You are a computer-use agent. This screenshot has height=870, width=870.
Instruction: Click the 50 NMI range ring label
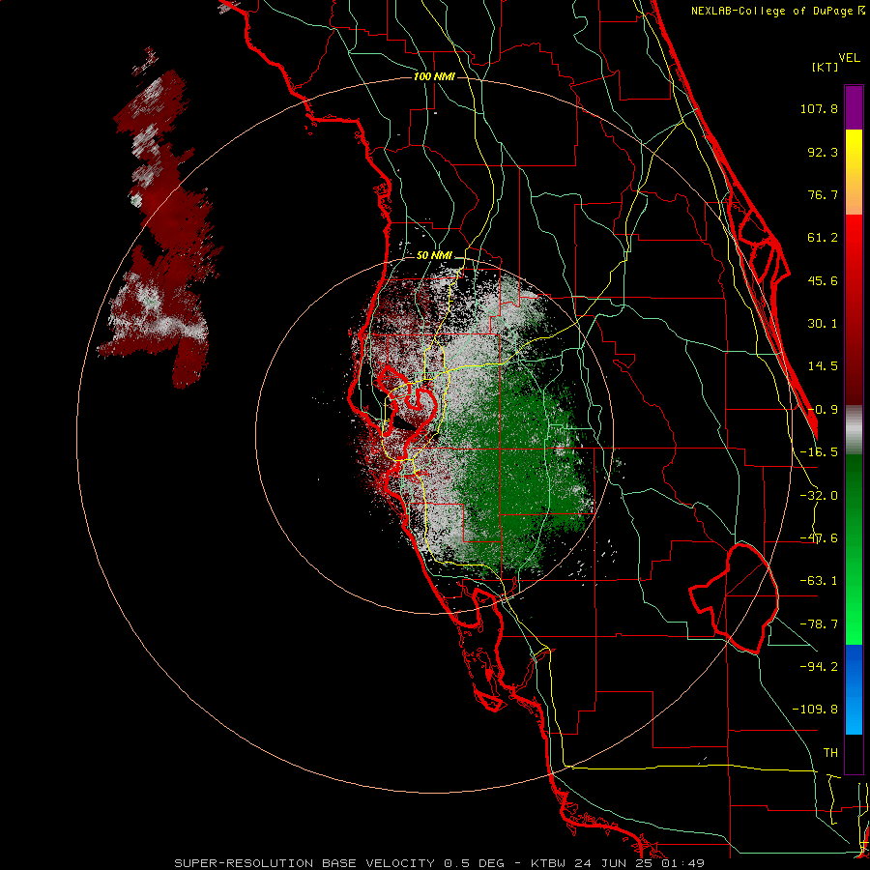coord(434,255)
